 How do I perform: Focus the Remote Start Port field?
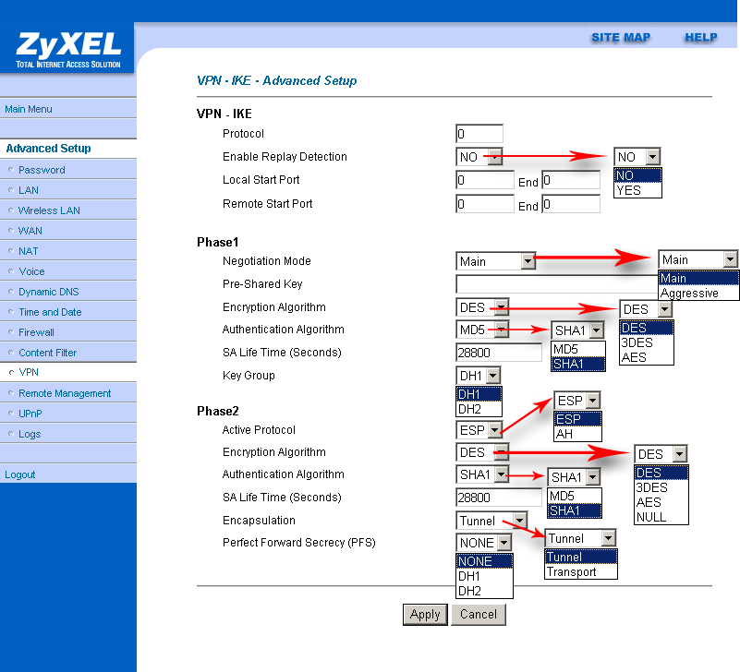[485, 204]
